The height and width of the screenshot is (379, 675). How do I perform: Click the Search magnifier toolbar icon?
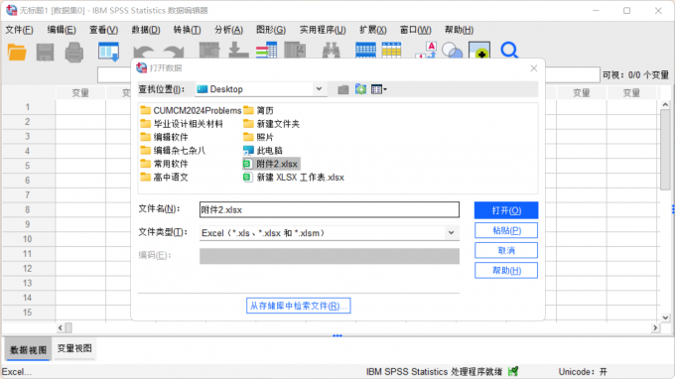(509, 51)
